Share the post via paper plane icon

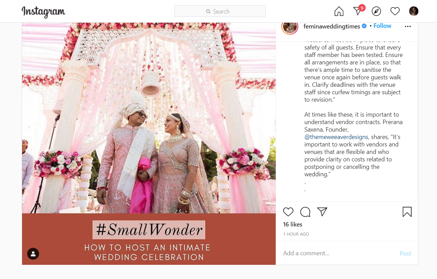[322, 212]
